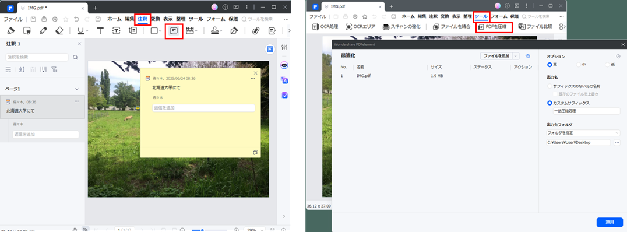Click 適用 button

click(610, 223)
